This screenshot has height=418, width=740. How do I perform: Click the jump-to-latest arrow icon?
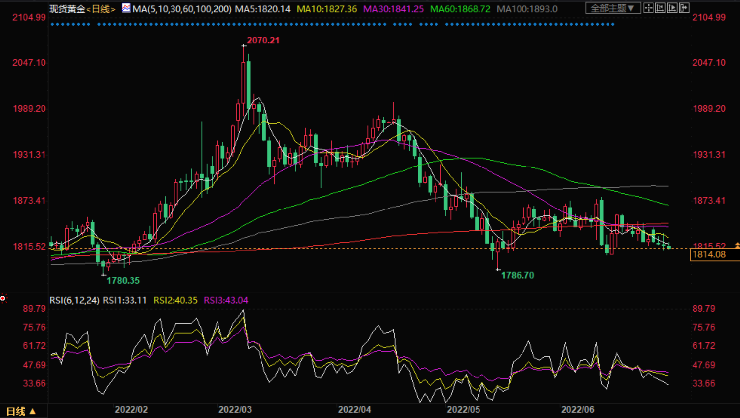click(x=684, y=8)
